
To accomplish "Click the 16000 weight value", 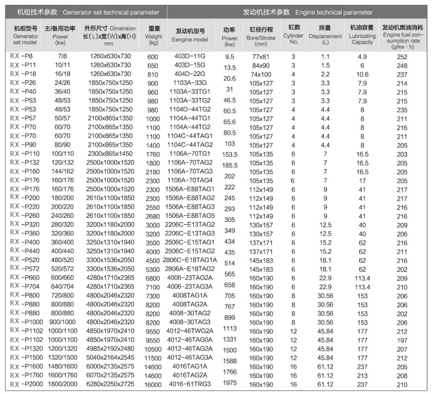I will (153, 385).
